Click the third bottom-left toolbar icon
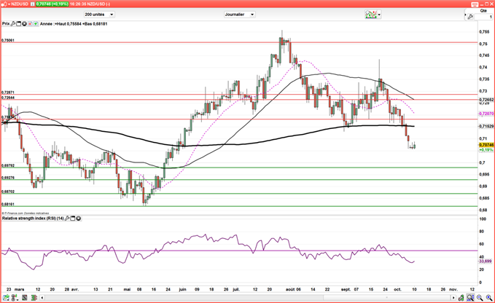Image resolution: width=495 pixels, height=303 pixels. point(25,297)
